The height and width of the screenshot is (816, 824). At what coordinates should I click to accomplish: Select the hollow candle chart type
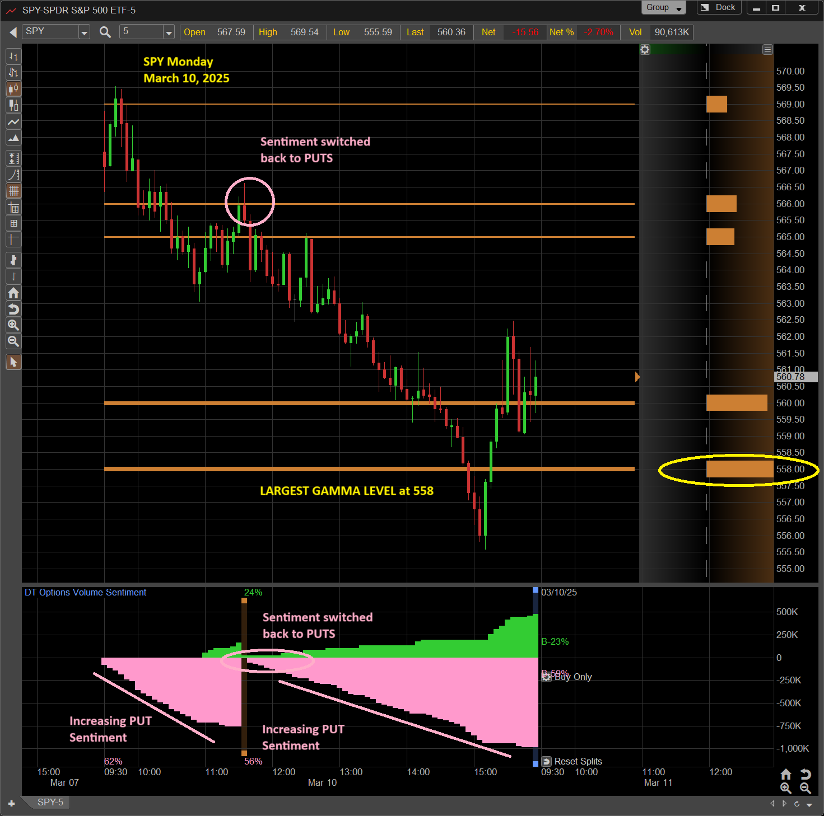13,105
